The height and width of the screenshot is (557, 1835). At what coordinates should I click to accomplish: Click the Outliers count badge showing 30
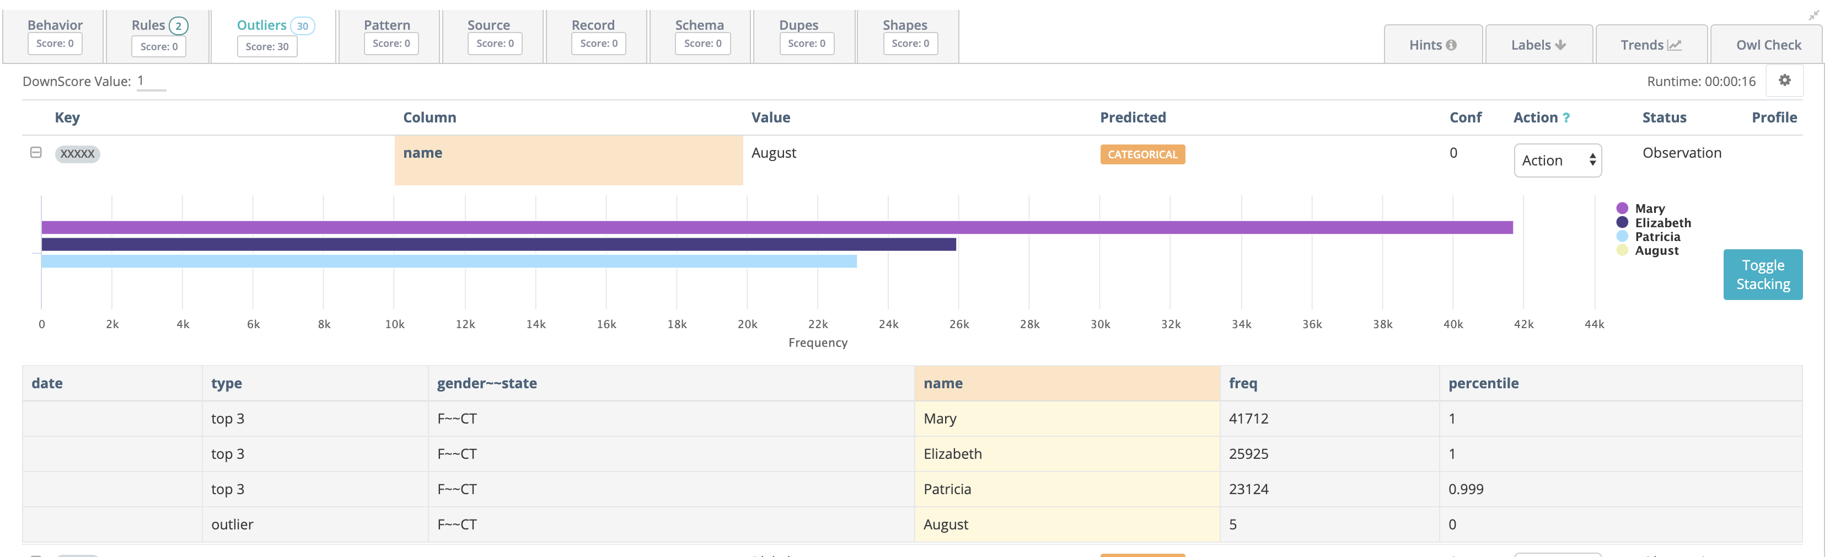(x=302, y=26)
